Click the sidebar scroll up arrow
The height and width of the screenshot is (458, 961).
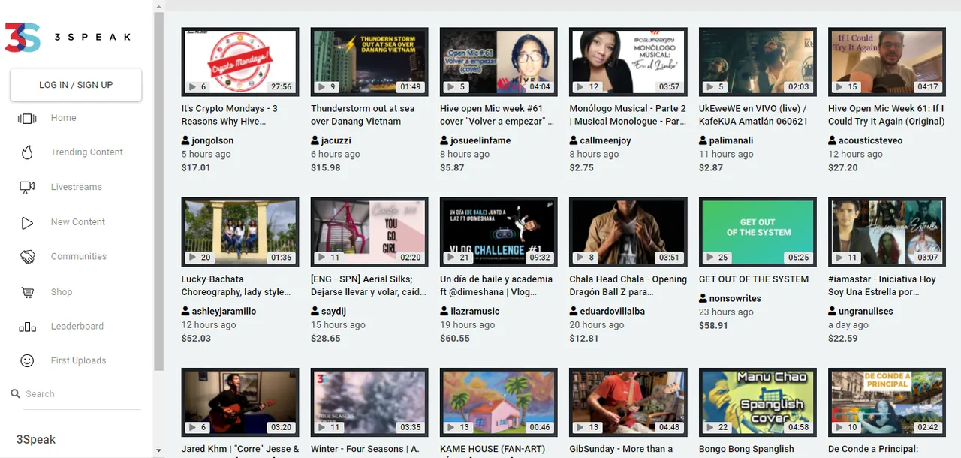(x=158, y=5)
